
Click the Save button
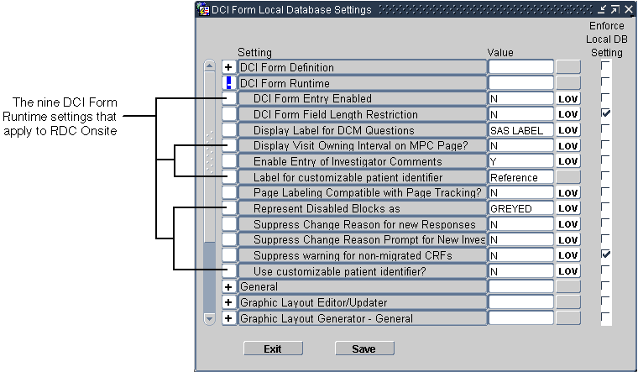coord(364,348)
